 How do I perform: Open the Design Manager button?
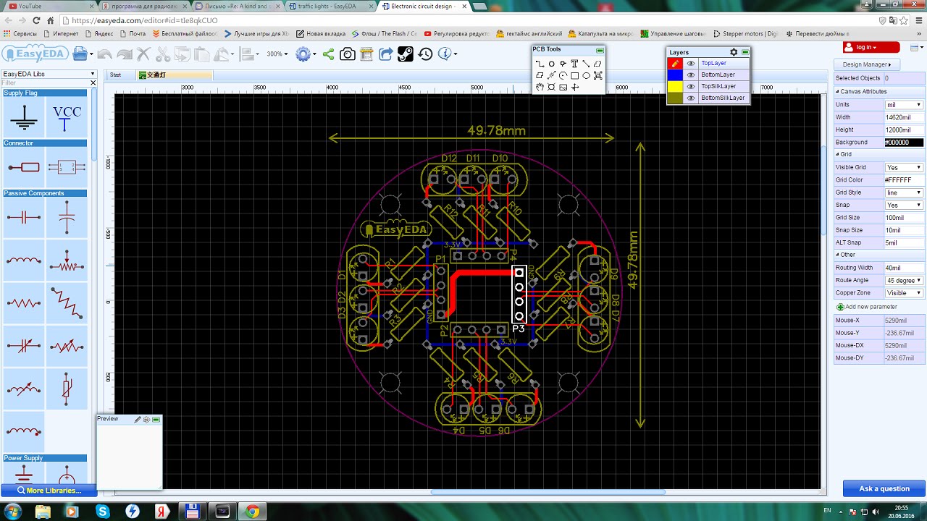[867, 64]
